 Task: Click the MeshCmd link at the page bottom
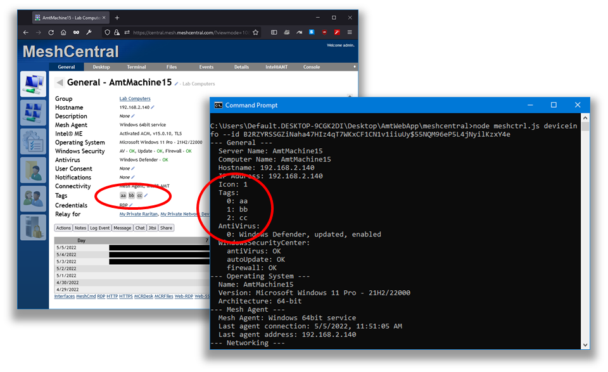tap(86, 296)
